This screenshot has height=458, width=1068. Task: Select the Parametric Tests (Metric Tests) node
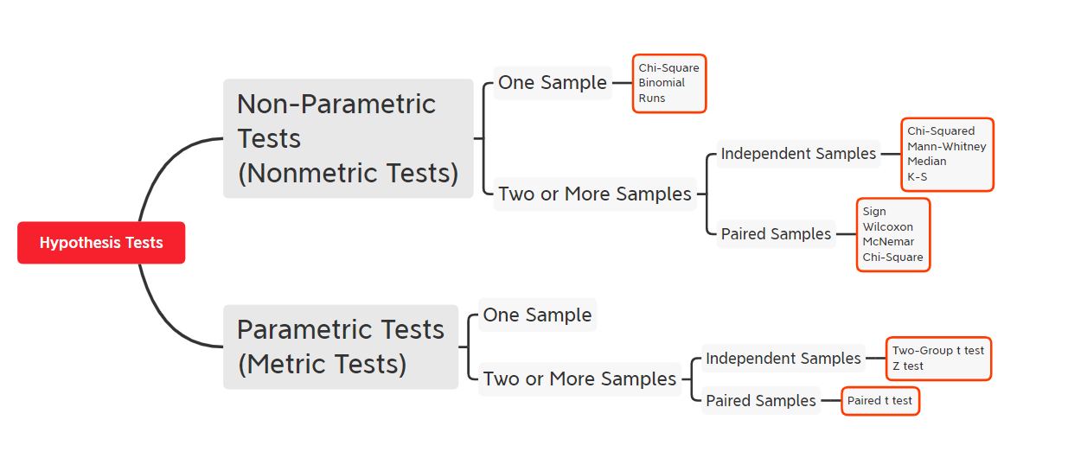(341, 347)
